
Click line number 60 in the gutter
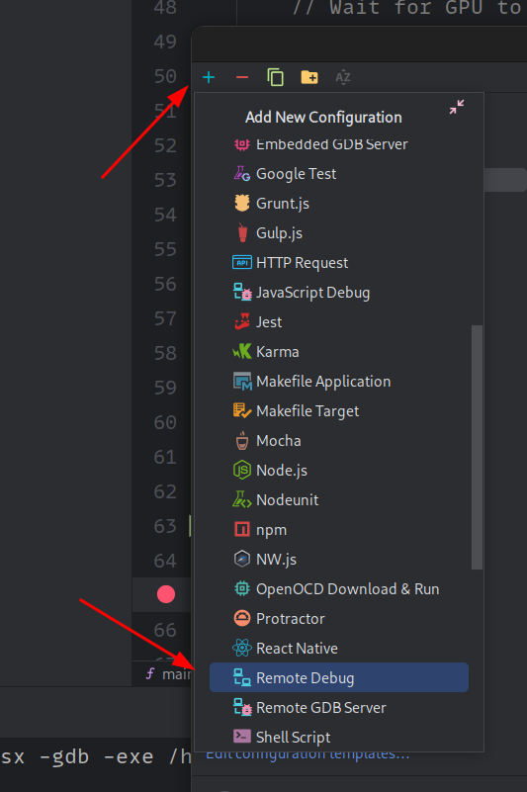165,422
